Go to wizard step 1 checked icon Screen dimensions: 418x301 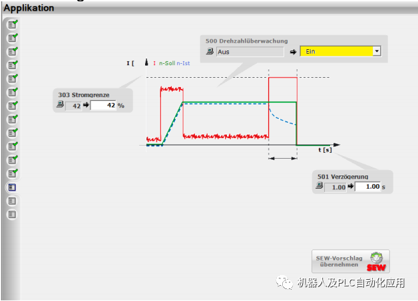tap(12, 25)
